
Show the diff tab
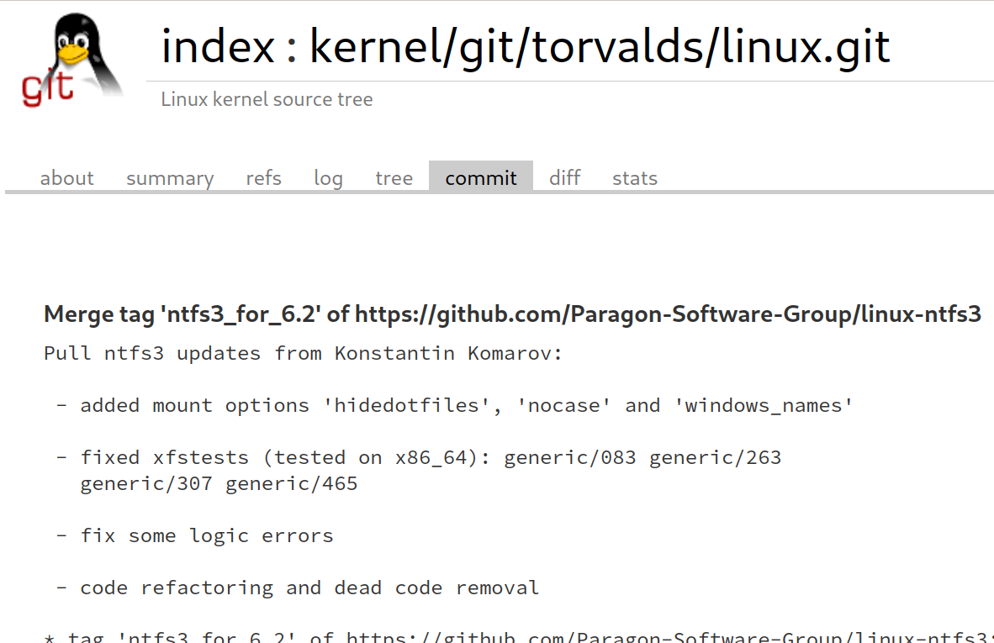tap(564, 178)
